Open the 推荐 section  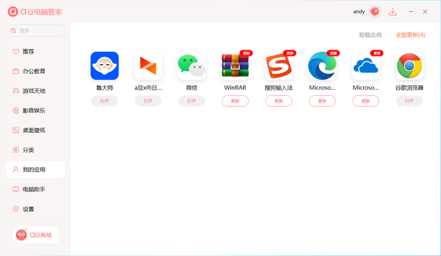click(35, 51)
